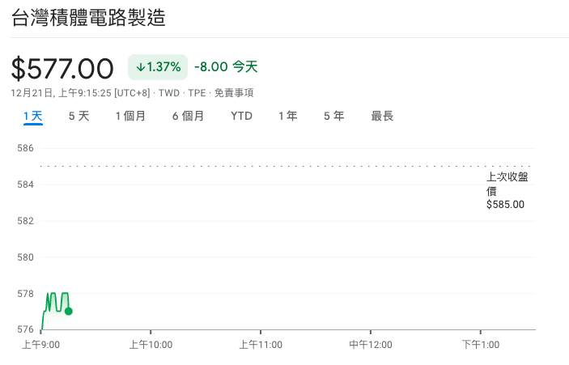Click the green current price dot on chart

[x=69, y=312]
